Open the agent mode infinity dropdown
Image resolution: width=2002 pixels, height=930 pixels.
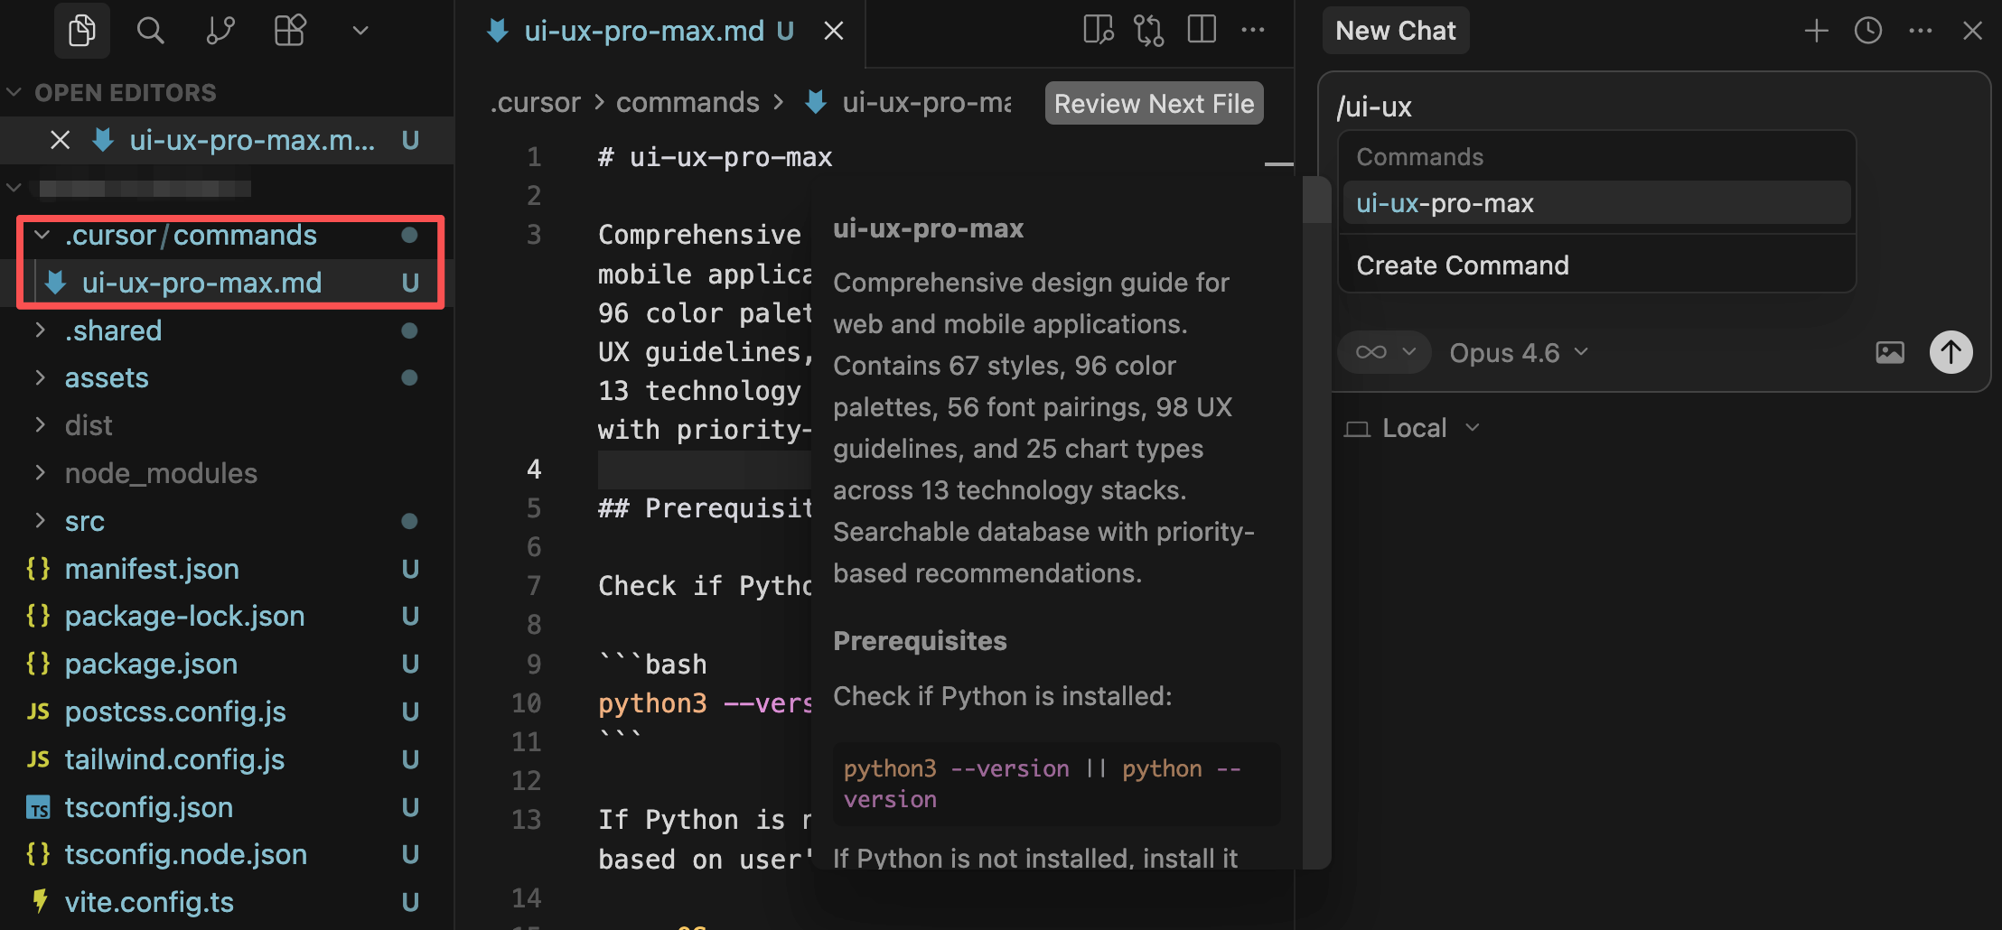[1384, 352]
